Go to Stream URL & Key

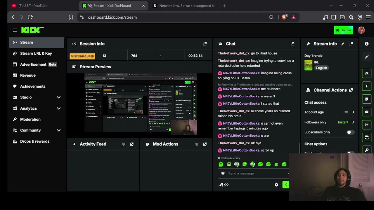point(37,53)
